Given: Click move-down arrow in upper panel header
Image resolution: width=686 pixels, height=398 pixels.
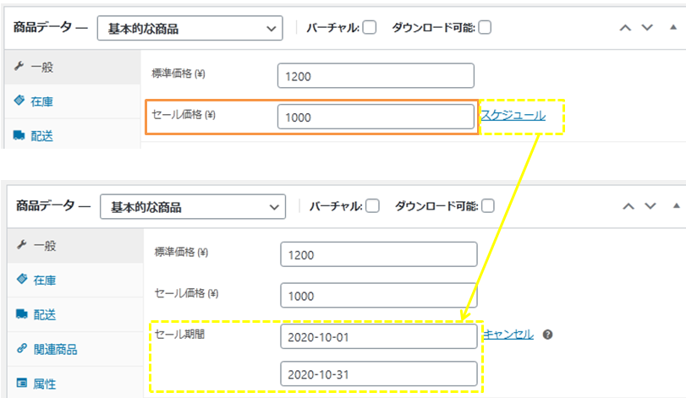Looking at the screenshot, I should [647, 28].
